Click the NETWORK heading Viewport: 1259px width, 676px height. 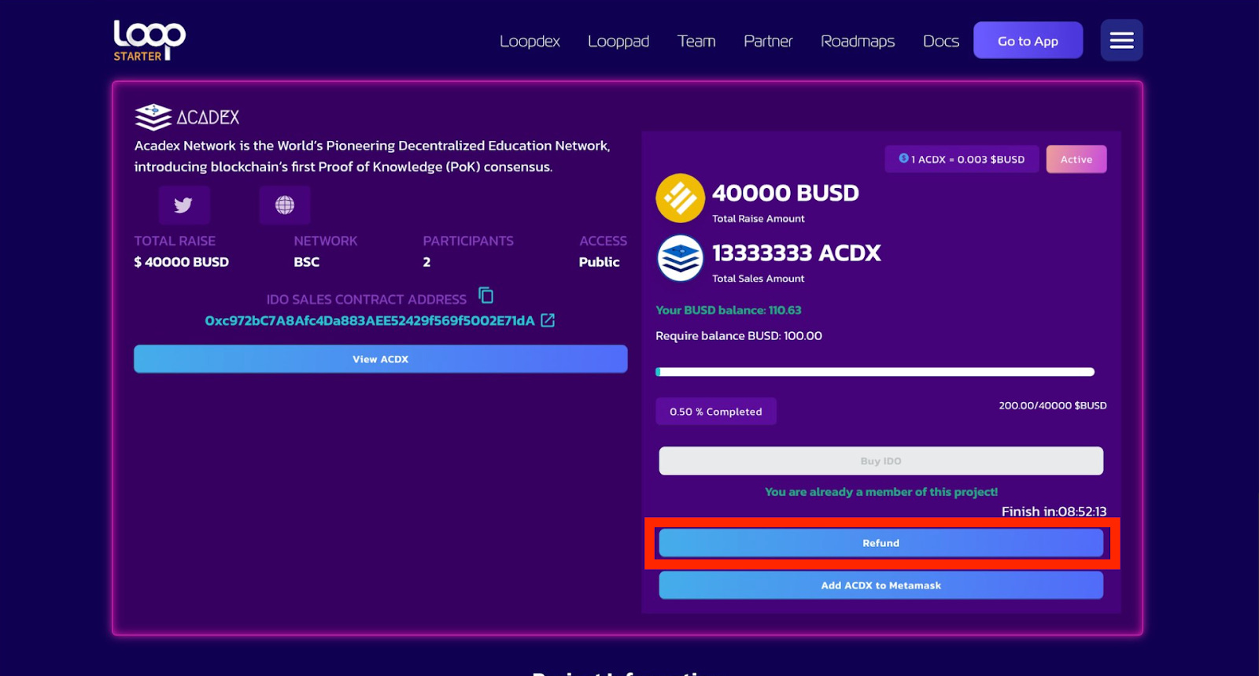click(x=326, y=241)
